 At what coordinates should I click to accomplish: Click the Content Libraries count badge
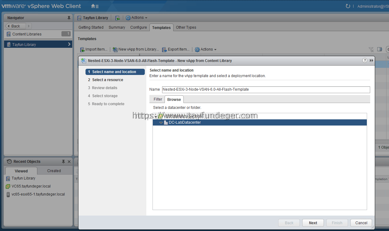tap(66, 34)
